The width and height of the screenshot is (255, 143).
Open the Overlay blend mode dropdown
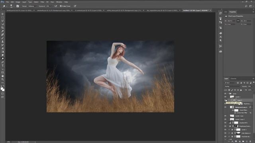click(232, 87)
